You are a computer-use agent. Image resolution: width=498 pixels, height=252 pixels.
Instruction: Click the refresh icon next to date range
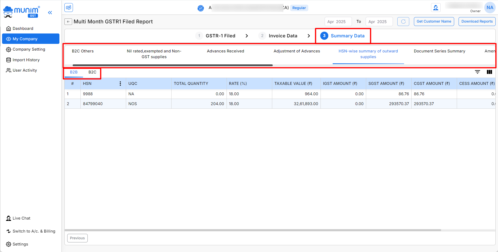point(403,22)
